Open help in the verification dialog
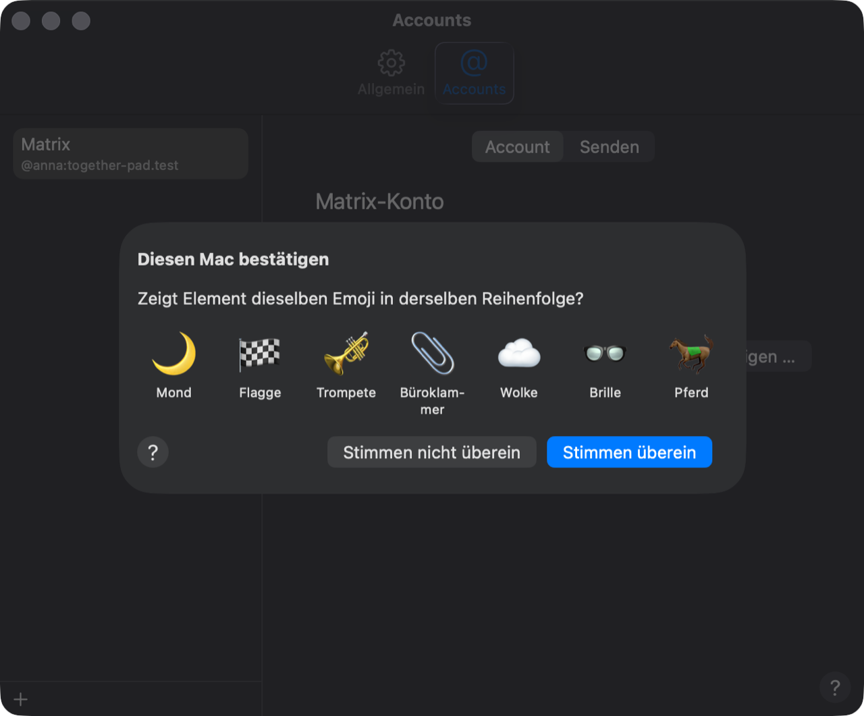The height and width of the screenshot is (716, 864). pyautogui.click(x=153, y=452)
